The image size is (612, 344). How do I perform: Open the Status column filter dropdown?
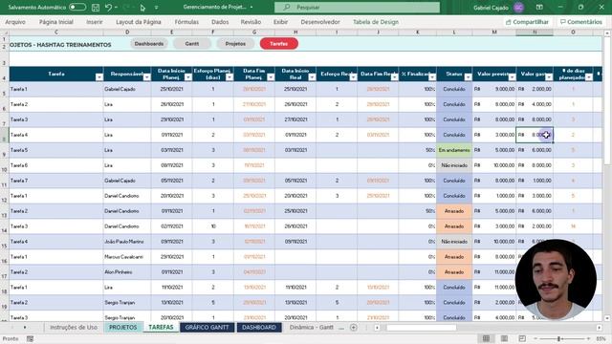coord(468,77)
